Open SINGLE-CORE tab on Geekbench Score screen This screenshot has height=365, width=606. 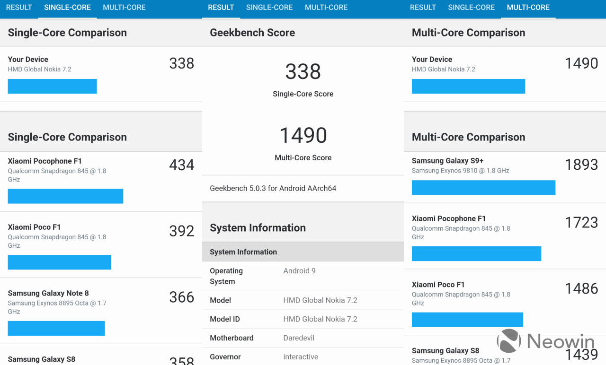(269, 8)
